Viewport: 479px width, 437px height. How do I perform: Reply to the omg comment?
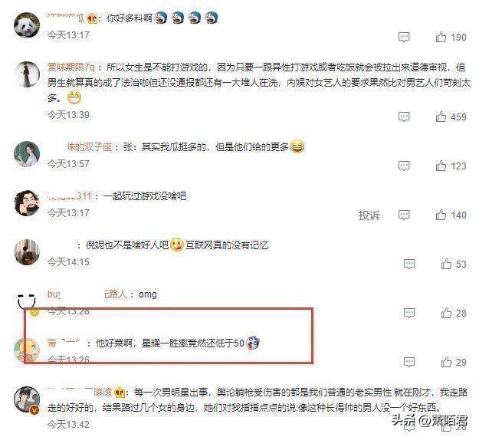(409, 314)
